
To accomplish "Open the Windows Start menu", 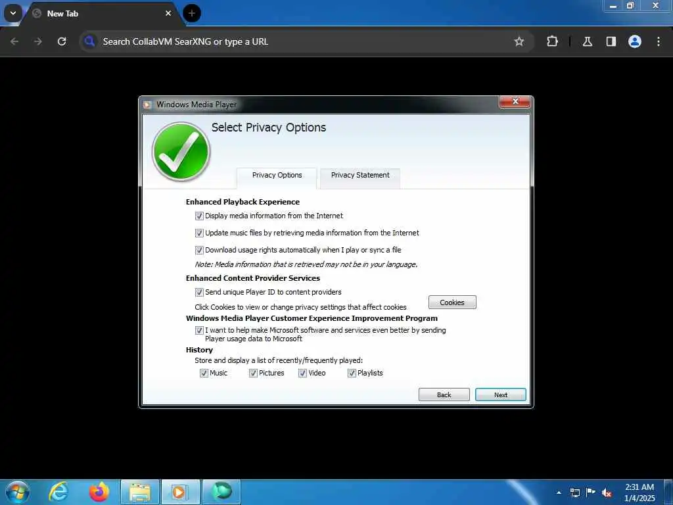I will [x=18, y=492].
